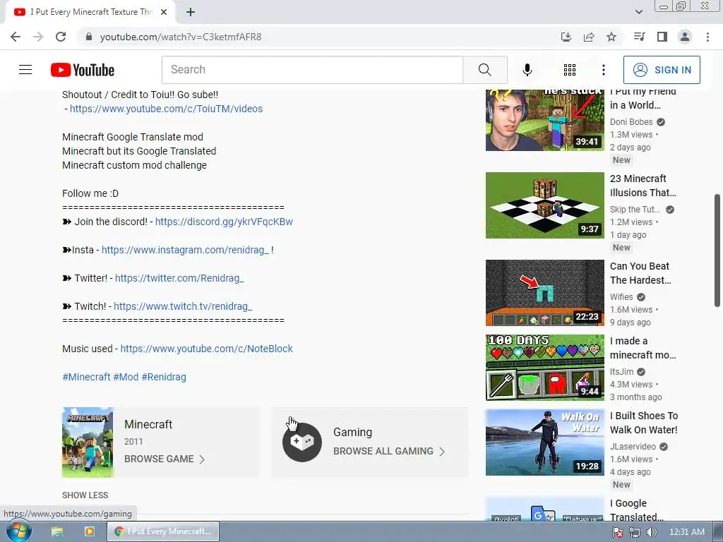Open the twitter.com/Renidrag_ link
Screen dimensions: 723x542
179,278
